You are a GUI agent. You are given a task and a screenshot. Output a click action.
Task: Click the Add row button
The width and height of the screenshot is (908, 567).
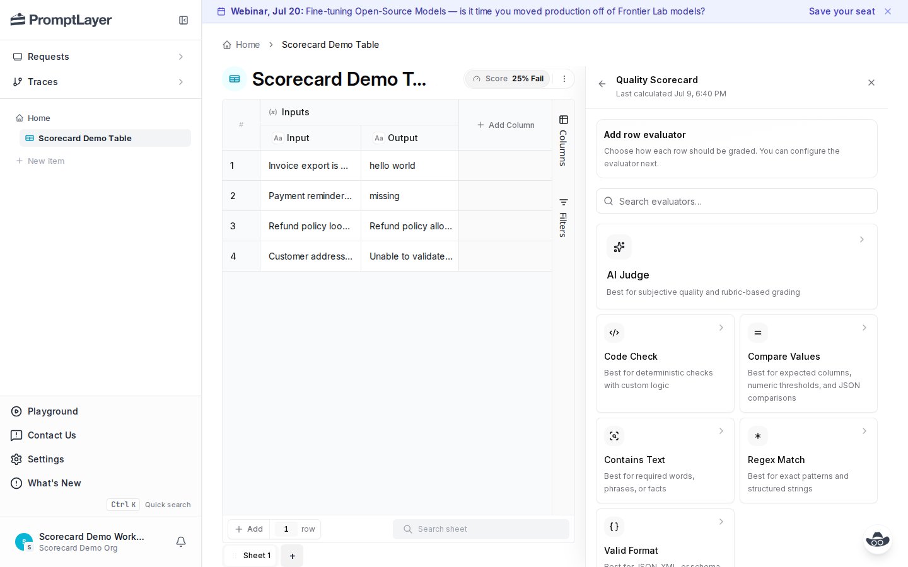click(249, 529)
